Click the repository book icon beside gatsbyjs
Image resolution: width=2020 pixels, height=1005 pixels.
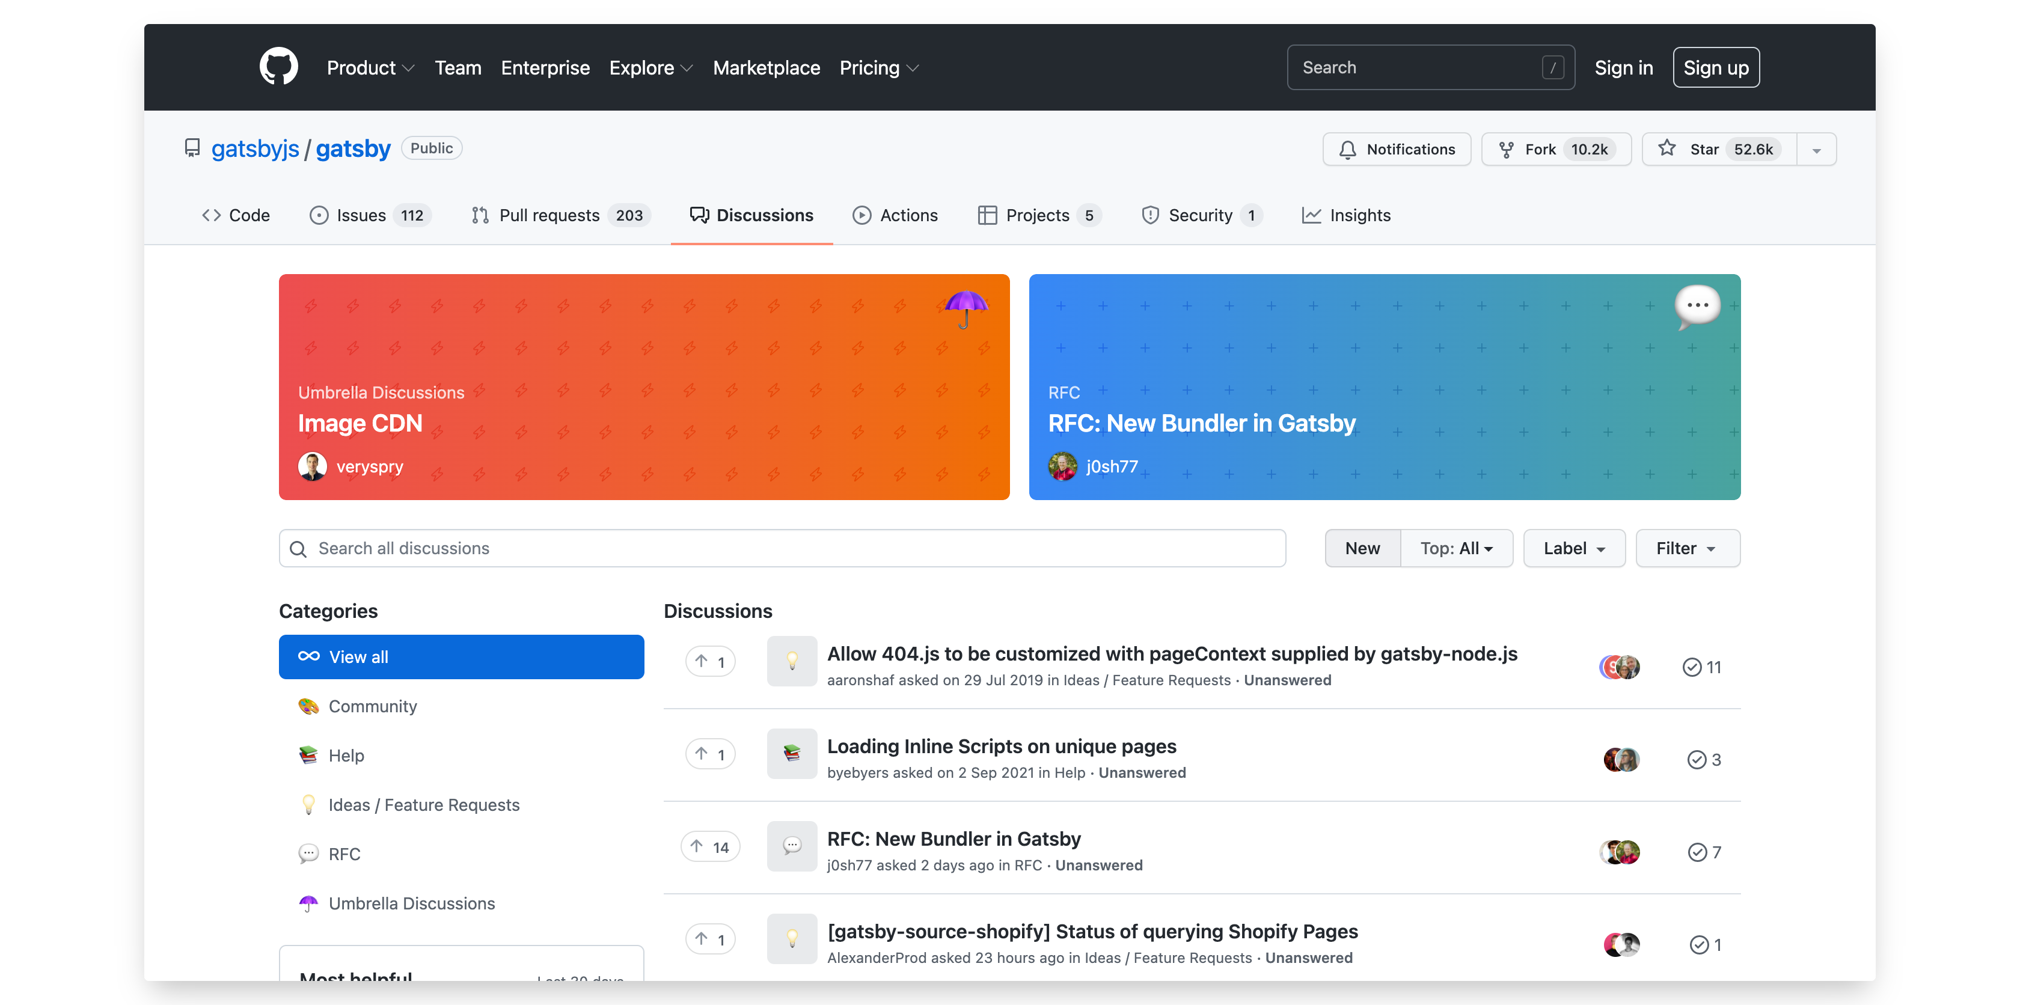pos(192,148)
